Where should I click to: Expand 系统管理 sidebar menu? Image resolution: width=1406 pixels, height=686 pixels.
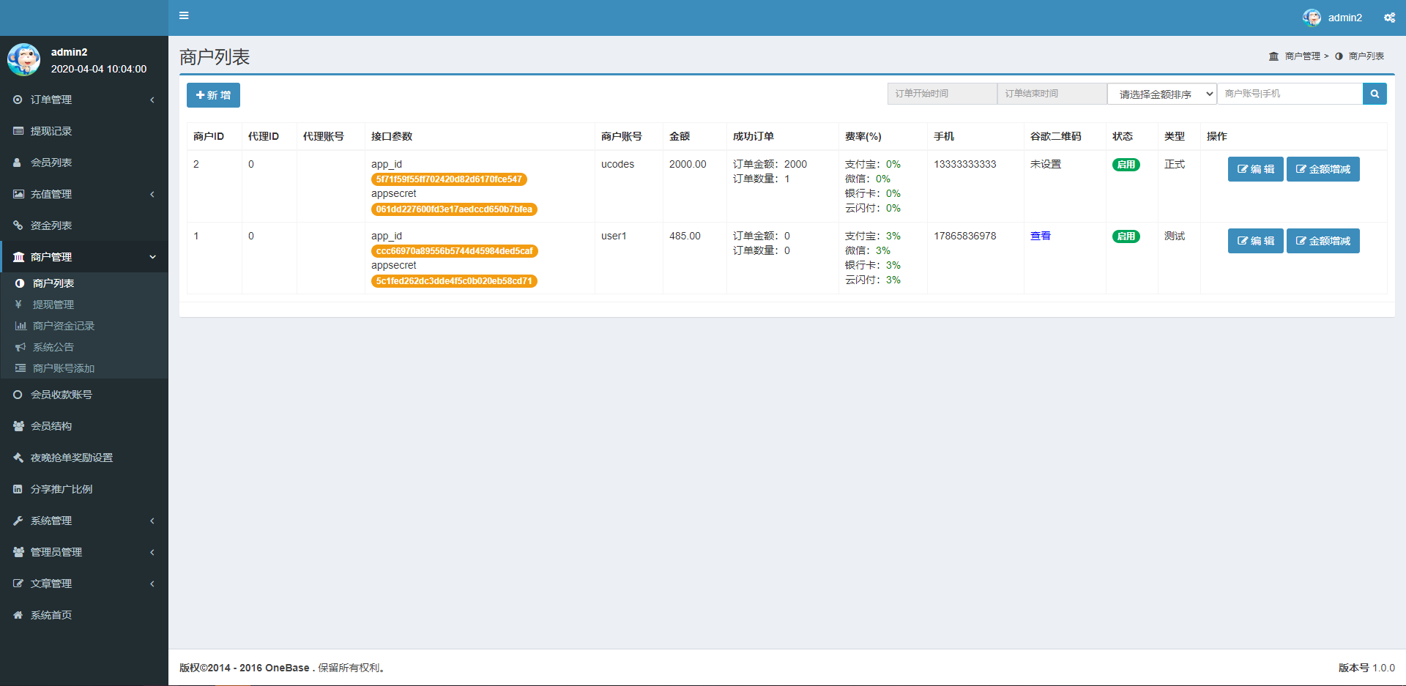point(51,521)
